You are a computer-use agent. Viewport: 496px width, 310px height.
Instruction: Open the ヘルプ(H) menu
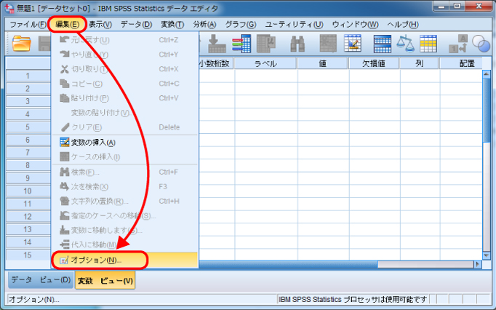point(402,24)
